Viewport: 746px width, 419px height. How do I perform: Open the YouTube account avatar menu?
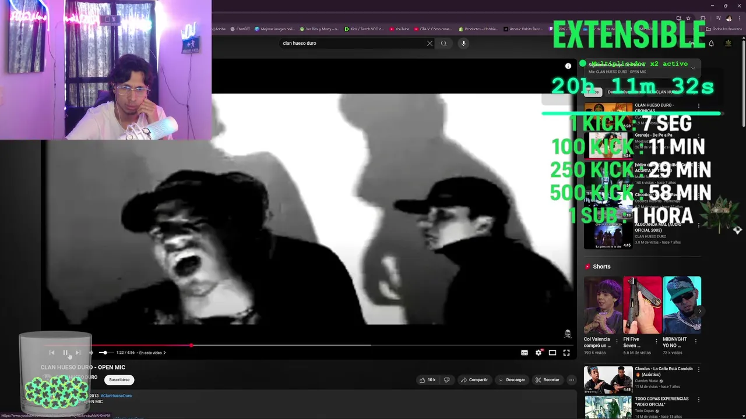[x=728, y=43]
